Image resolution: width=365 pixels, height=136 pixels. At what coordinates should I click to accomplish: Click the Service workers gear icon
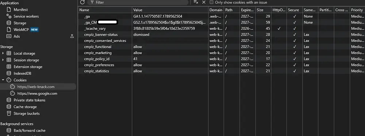tap(9, 16)
